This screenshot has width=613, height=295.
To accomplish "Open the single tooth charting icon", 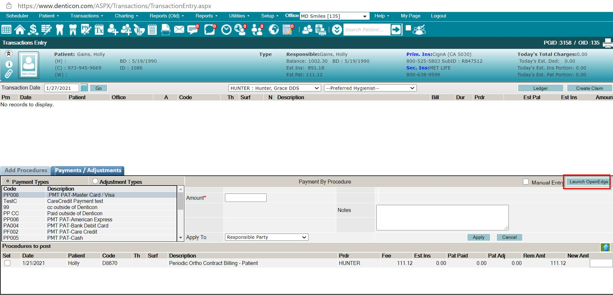I will point(60,30).
